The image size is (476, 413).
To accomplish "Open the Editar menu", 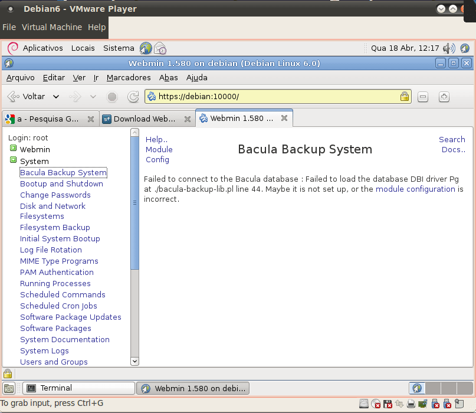I will click(x=54, y=78).
